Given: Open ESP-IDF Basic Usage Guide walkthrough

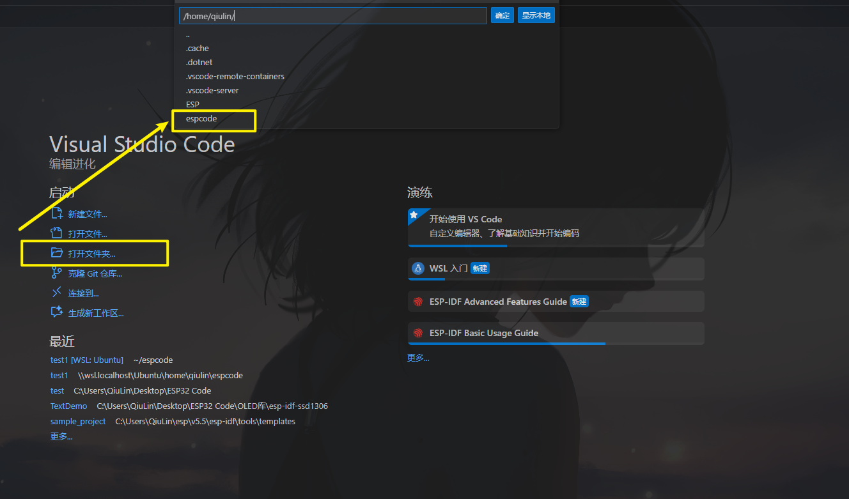Looking at the screenshot, I should point(556,334).
